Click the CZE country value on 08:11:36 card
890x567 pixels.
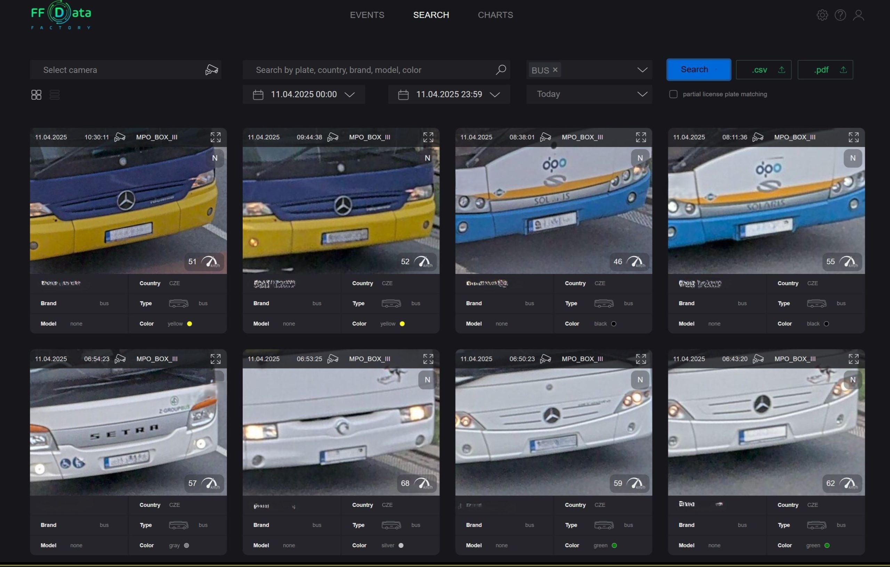[x=812, y=284]
